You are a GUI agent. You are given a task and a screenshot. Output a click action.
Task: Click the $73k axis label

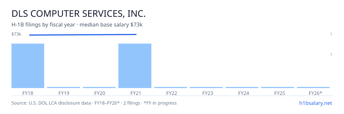click(16, 34)
